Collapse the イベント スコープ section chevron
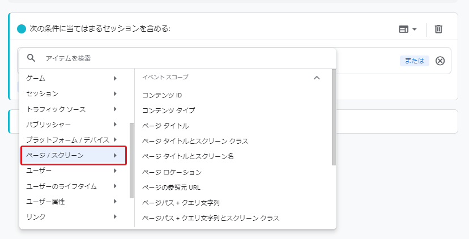 coord(317,78)
